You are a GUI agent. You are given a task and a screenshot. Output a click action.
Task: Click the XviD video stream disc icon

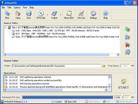[x=13, y=31]
